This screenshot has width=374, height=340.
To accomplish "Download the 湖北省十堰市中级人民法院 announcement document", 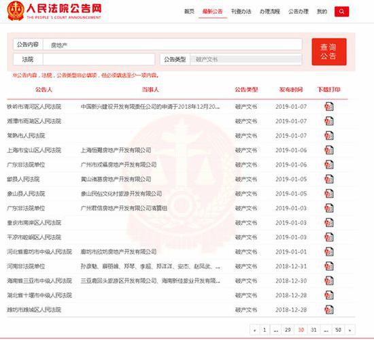I will 329,295.
